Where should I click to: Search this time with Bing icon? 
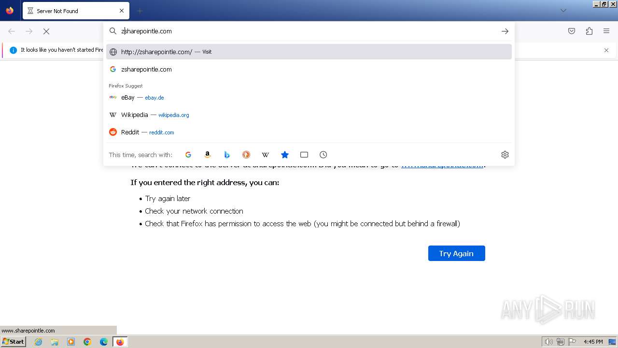(227, 155)
